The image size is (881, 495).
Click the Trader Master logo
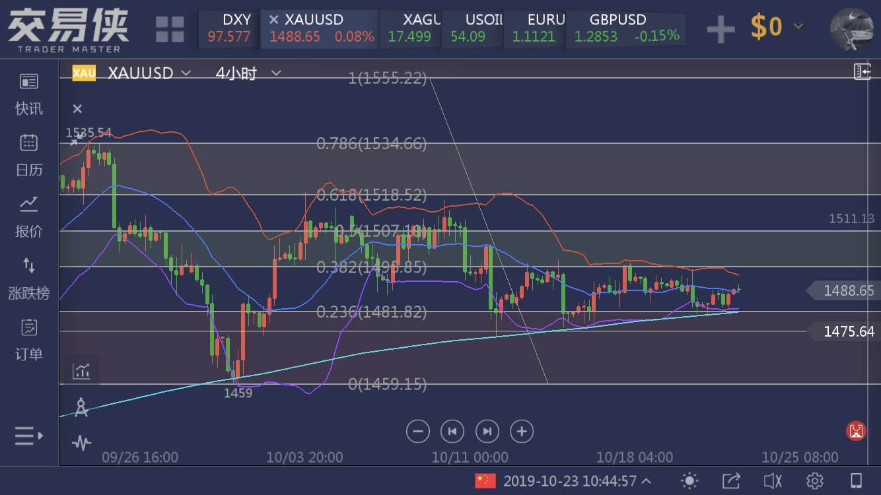coord(69,30)
